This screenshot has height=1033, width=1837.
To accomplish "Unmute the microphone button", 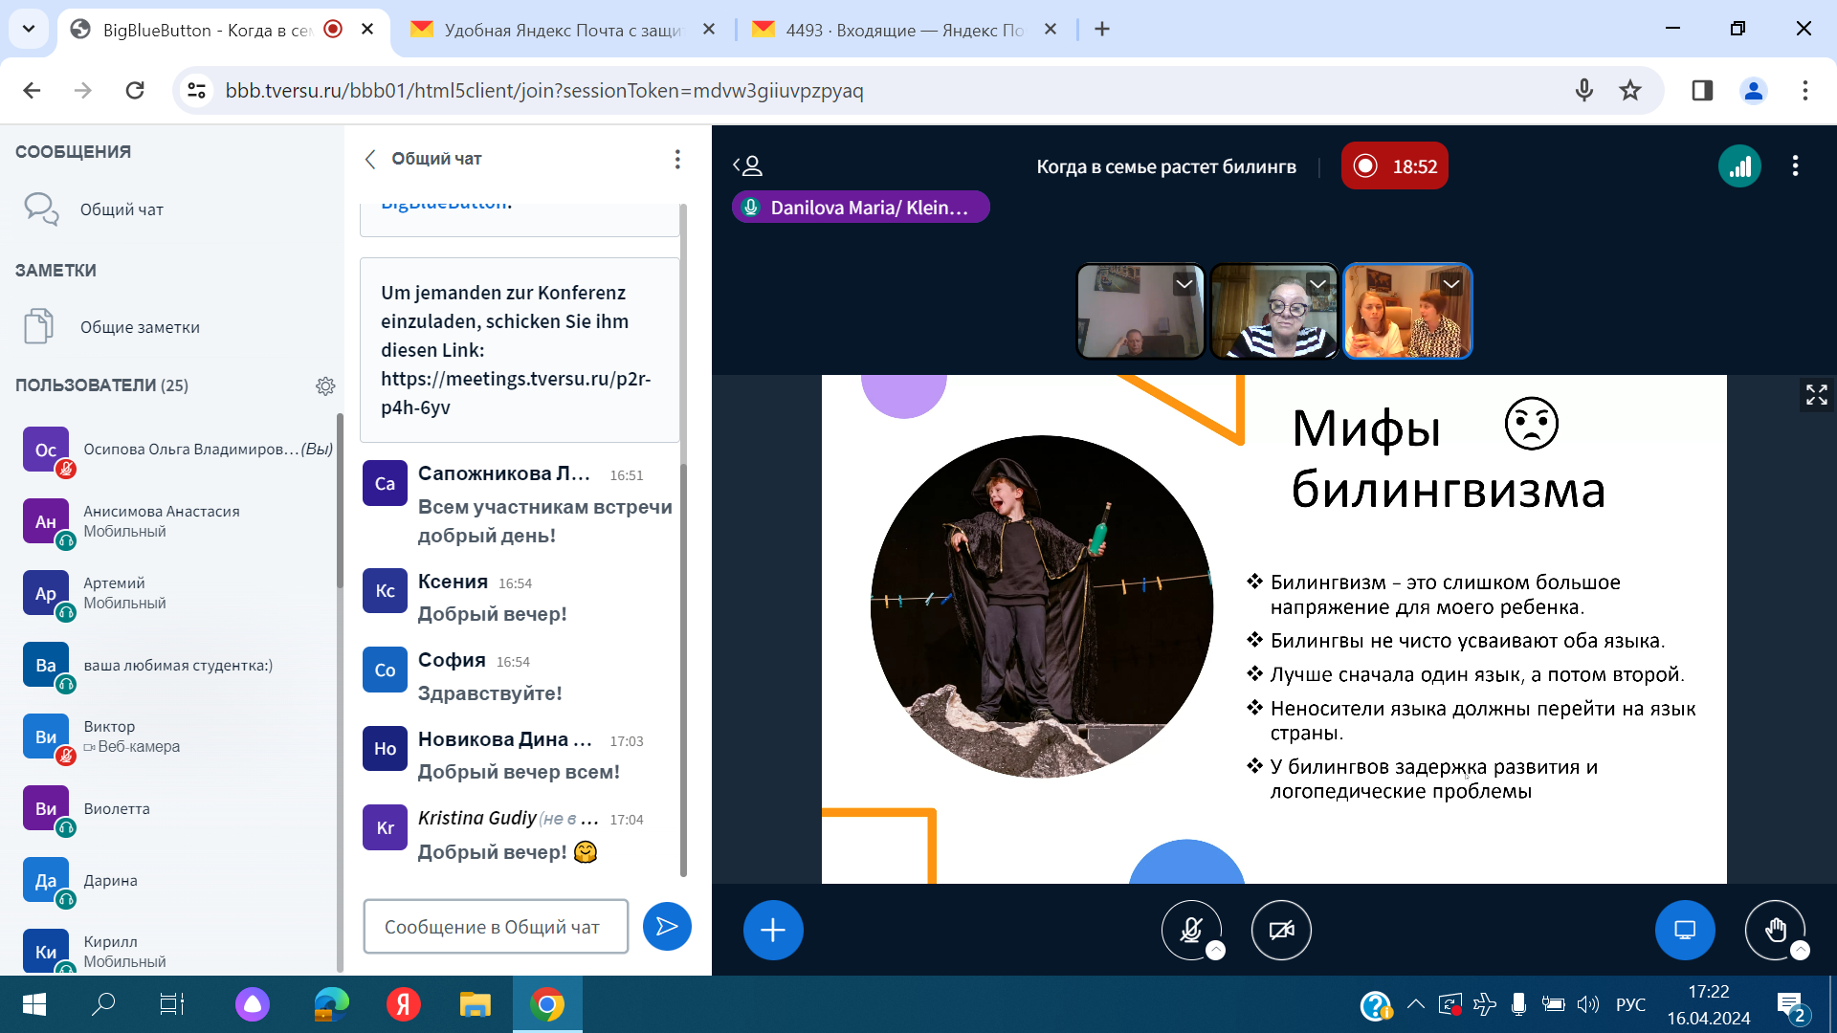I will click(x=1190, y=930).
